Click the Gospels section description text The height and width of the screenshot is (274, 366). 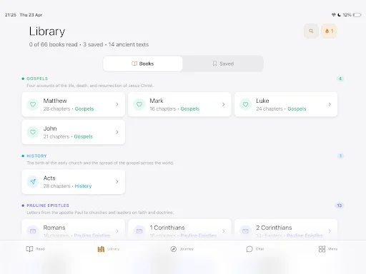point(90,86)
